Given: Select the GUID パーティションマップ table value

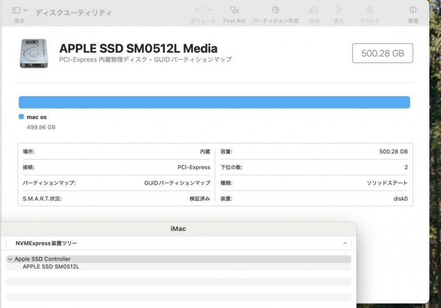Looking at the screenshot, I should (x=177, y=183).
